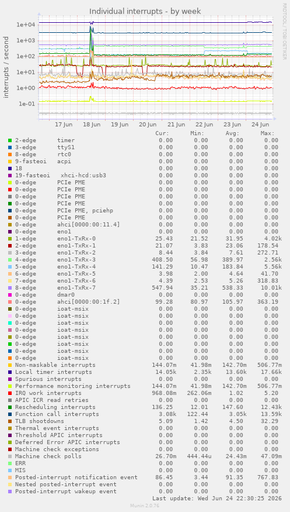The image size is (290, 512).
Task: Select the swatch for Function call interrupts
Action: (10, 414)
